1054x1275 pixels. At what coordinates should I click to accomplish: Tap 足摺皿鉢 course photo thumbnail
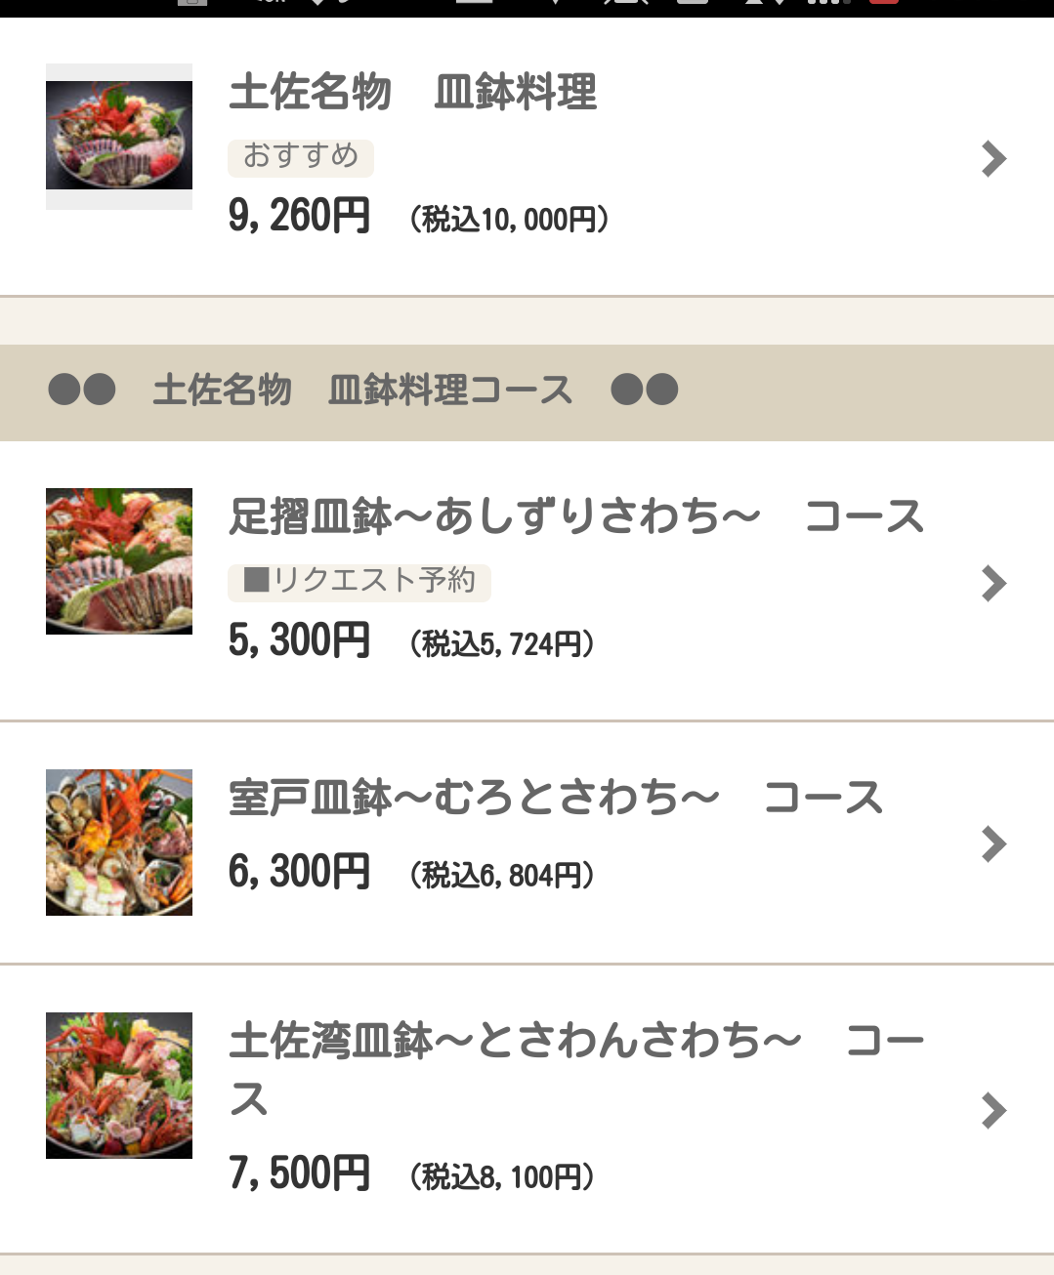(x=119, y=561)
